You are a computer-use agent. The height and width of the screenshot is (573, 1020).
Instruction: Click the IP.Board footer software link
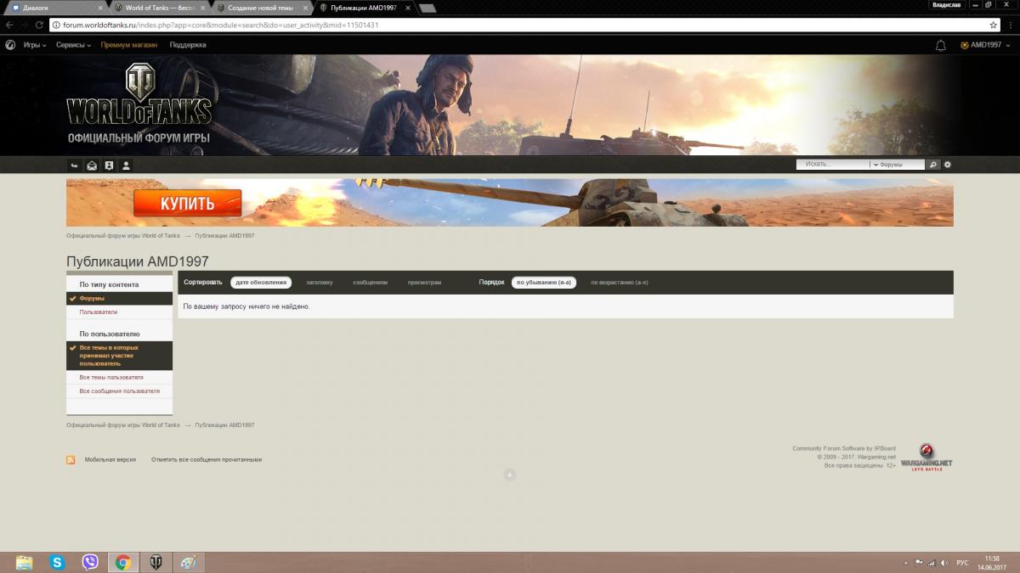[844, 448]
